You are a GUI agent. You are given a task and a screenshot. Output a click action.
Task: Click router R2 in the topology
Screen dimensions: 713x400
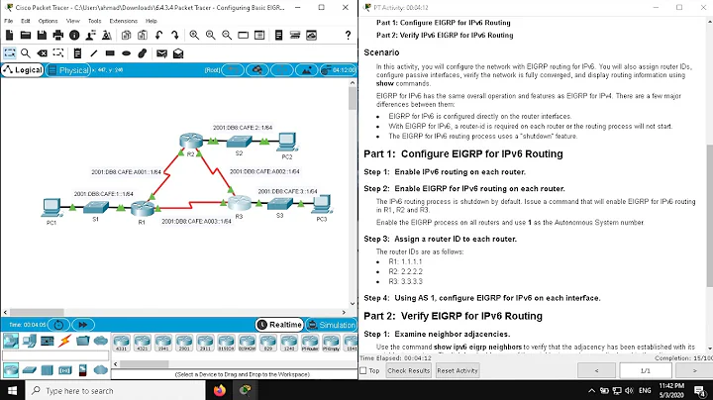point(191,141)
